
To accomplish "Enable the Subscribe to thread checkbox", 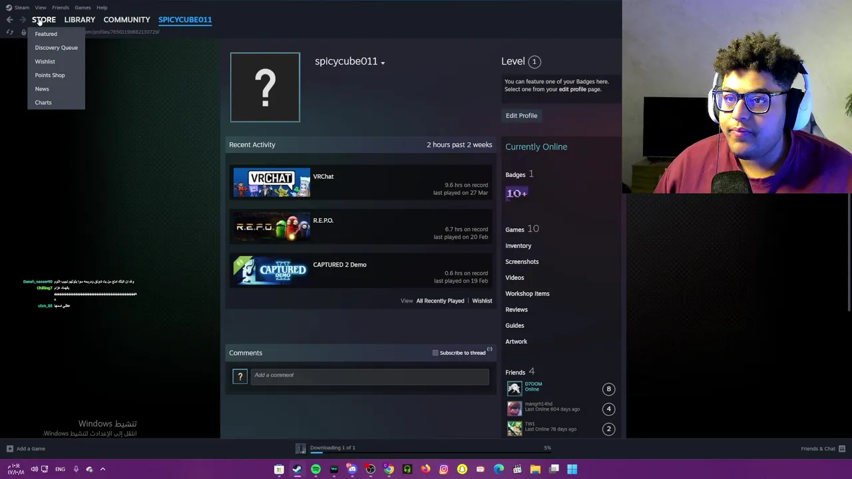I will [x=435, y=353].
